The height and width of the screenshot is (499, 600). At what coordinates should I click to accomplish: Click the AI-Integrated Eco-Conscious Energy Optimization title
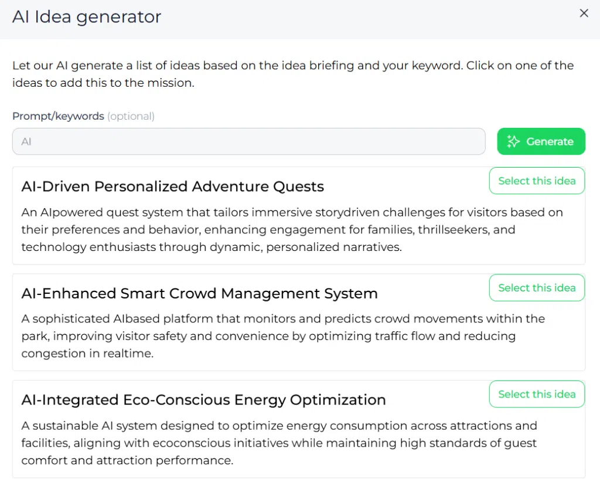point(203,400)
